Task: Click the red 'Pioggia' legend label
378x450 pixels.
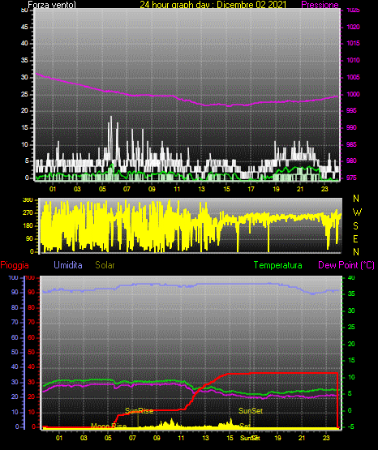Action: pyautogui.click(x=15, y=265)
